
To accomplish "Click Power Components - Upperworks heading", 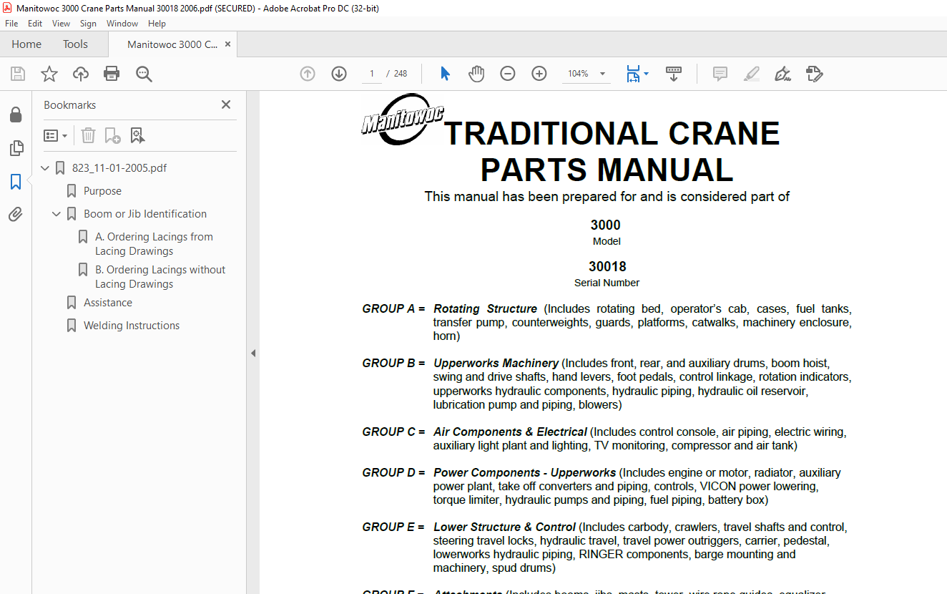I will click(524, 473).
